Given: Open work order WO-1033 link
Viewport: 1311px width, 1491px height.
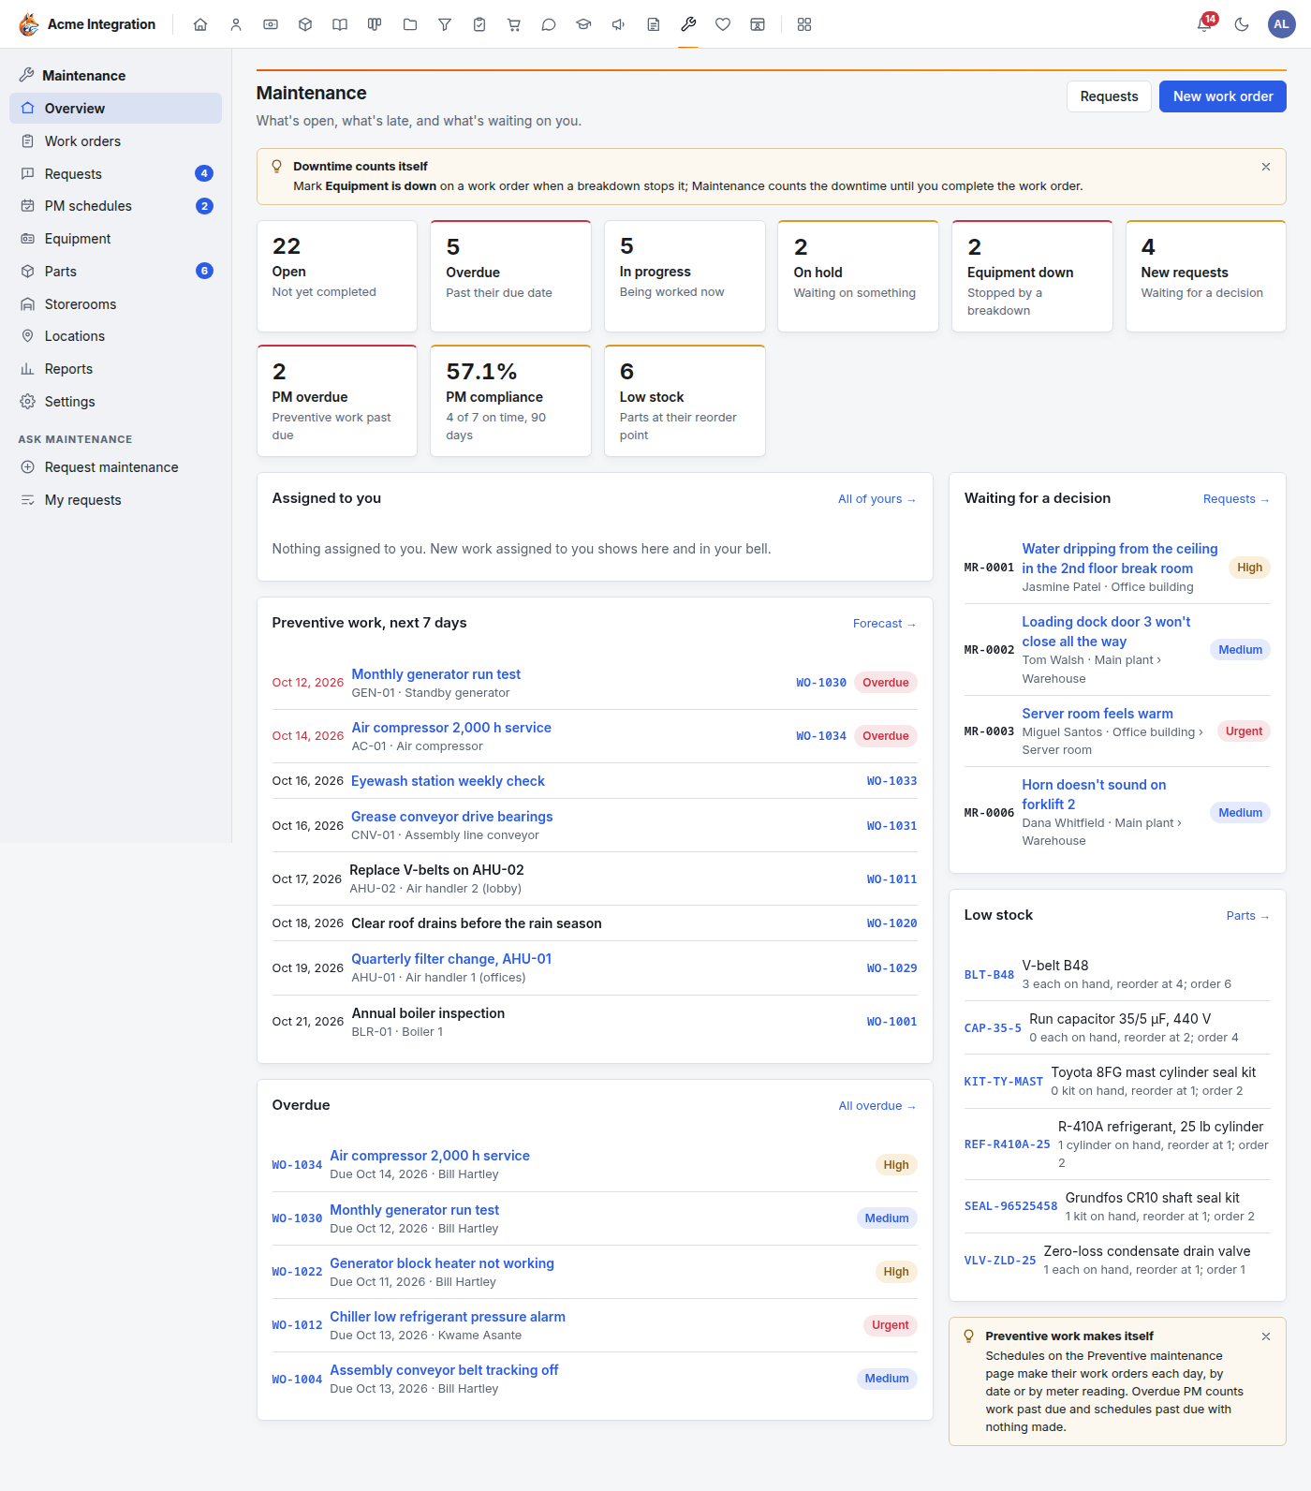Looking at the screenshot, I should coord(891,781).
